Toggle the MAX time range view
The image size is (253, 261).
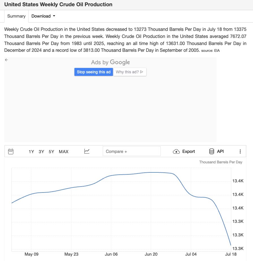[x=63, y=151]
